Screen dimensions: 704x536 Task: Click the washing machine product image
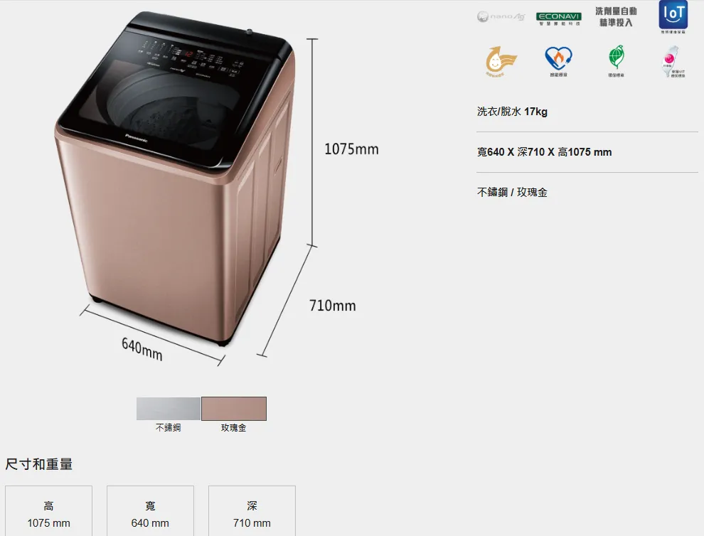[175, 178]
